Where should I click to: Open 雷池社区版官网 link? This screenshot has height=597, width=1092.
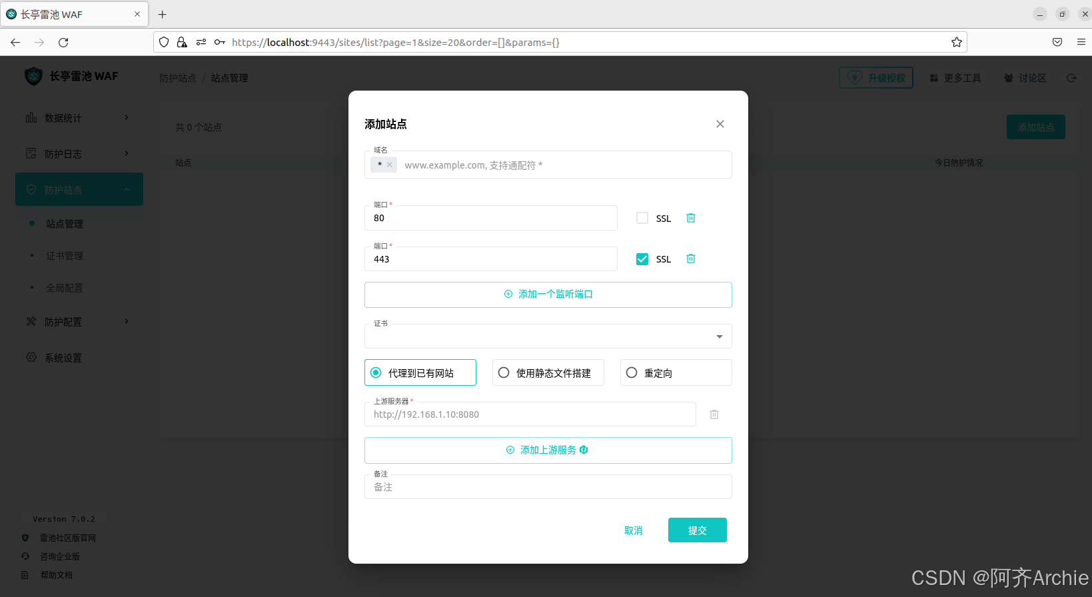[68, 538]
